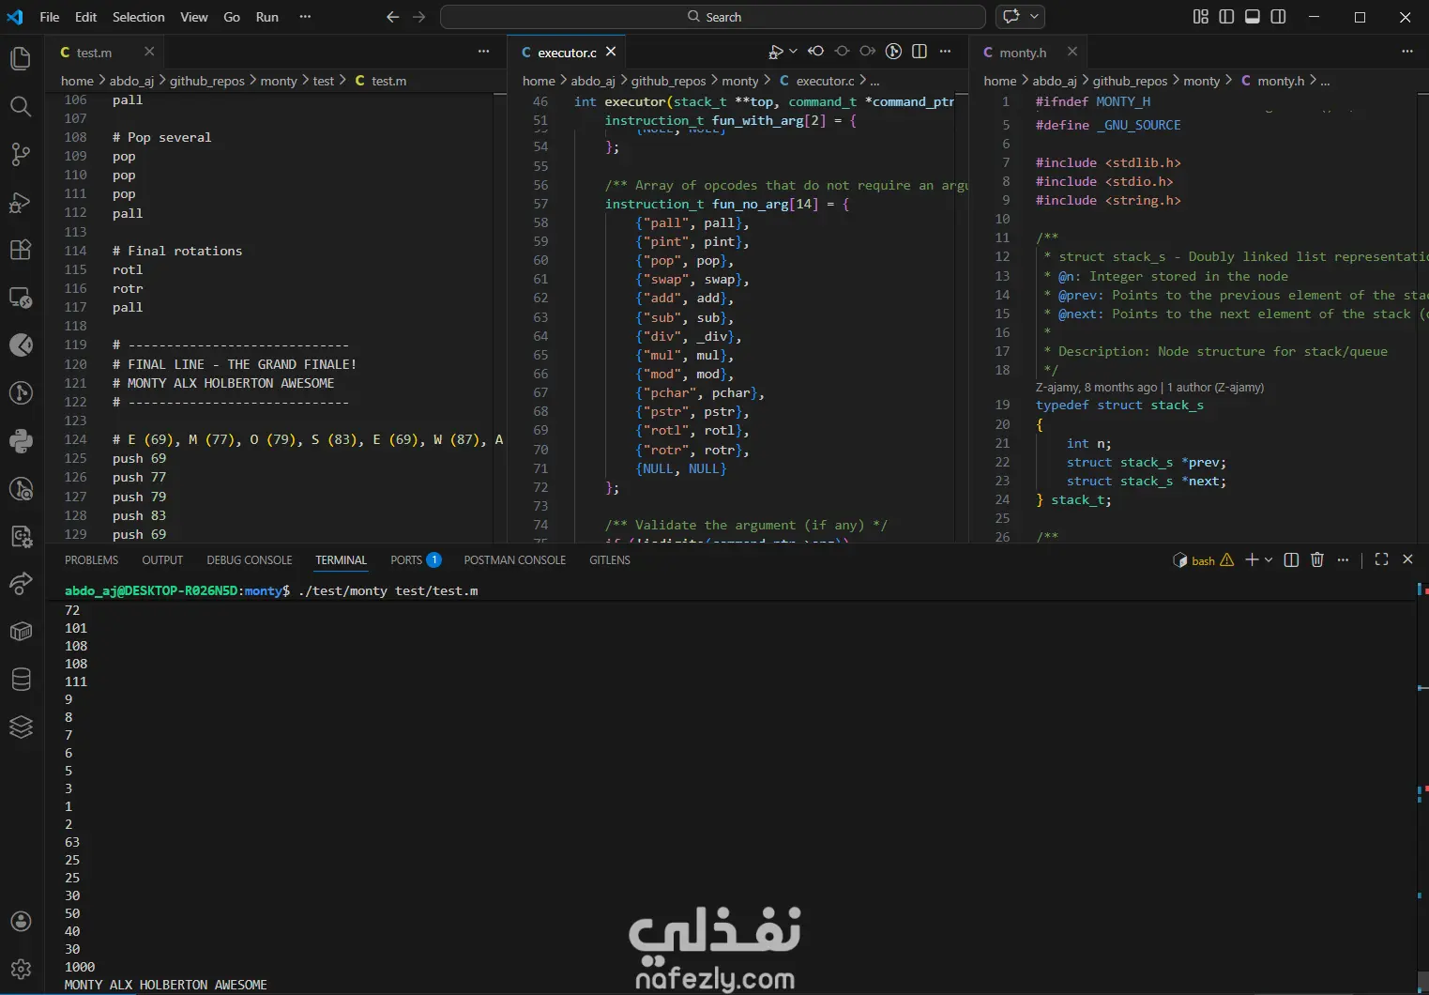Switch to the PROBLEMS panel tab

click(x=91, y=560)
